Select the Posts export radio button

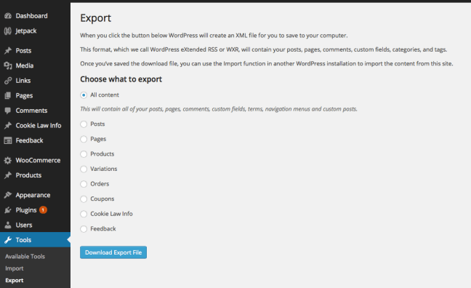pos(84,124)
